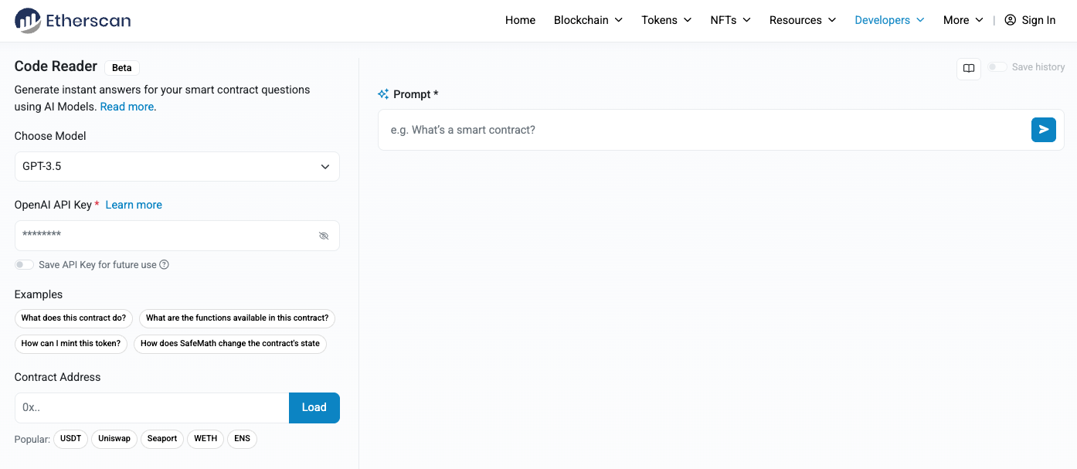Select 'What are the functions available' example

(x=237, y=318)
